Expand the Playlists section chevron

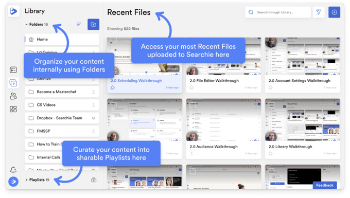[26, 179]
